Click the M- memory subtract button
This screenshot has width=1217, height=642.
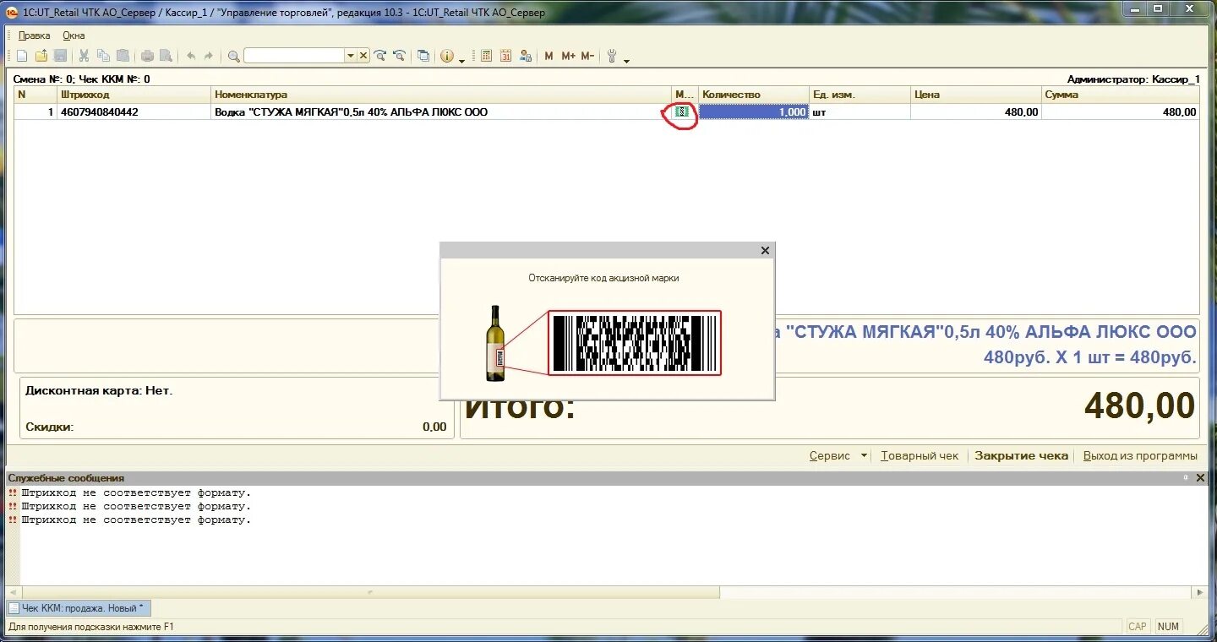coord(587,56)
